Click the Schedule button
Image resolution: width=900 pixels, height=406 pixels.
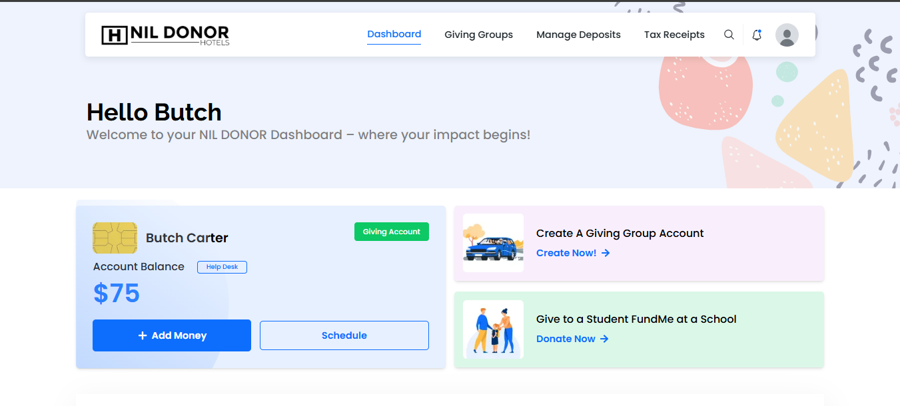coord(344,335)
